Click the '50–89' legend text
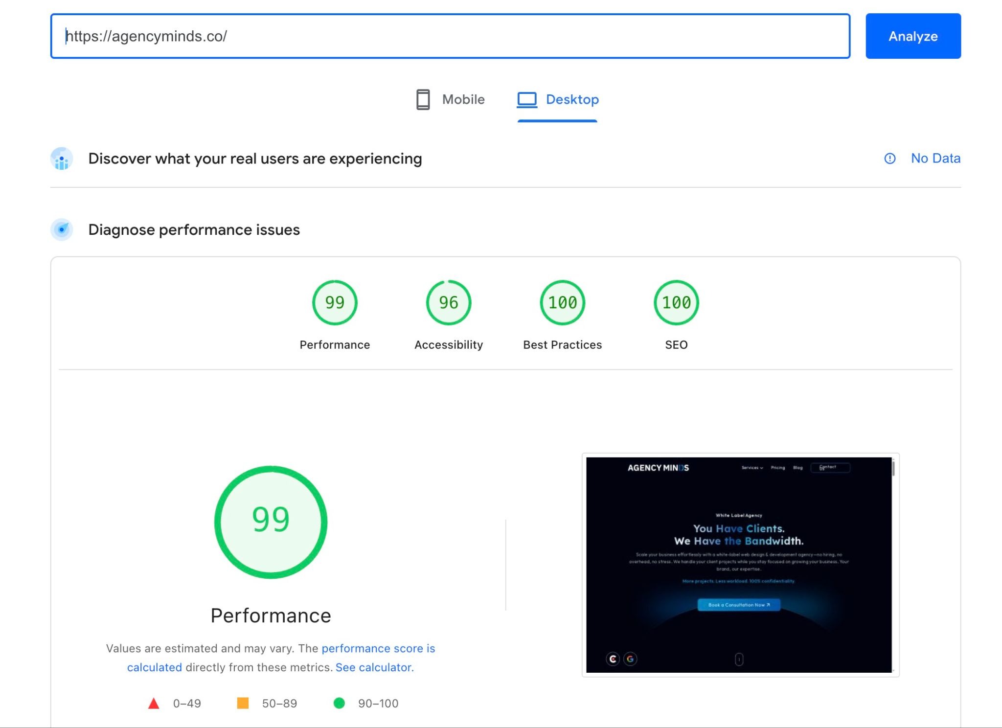The height and width of the screenshot is (728, 1002). click(279, 704)
